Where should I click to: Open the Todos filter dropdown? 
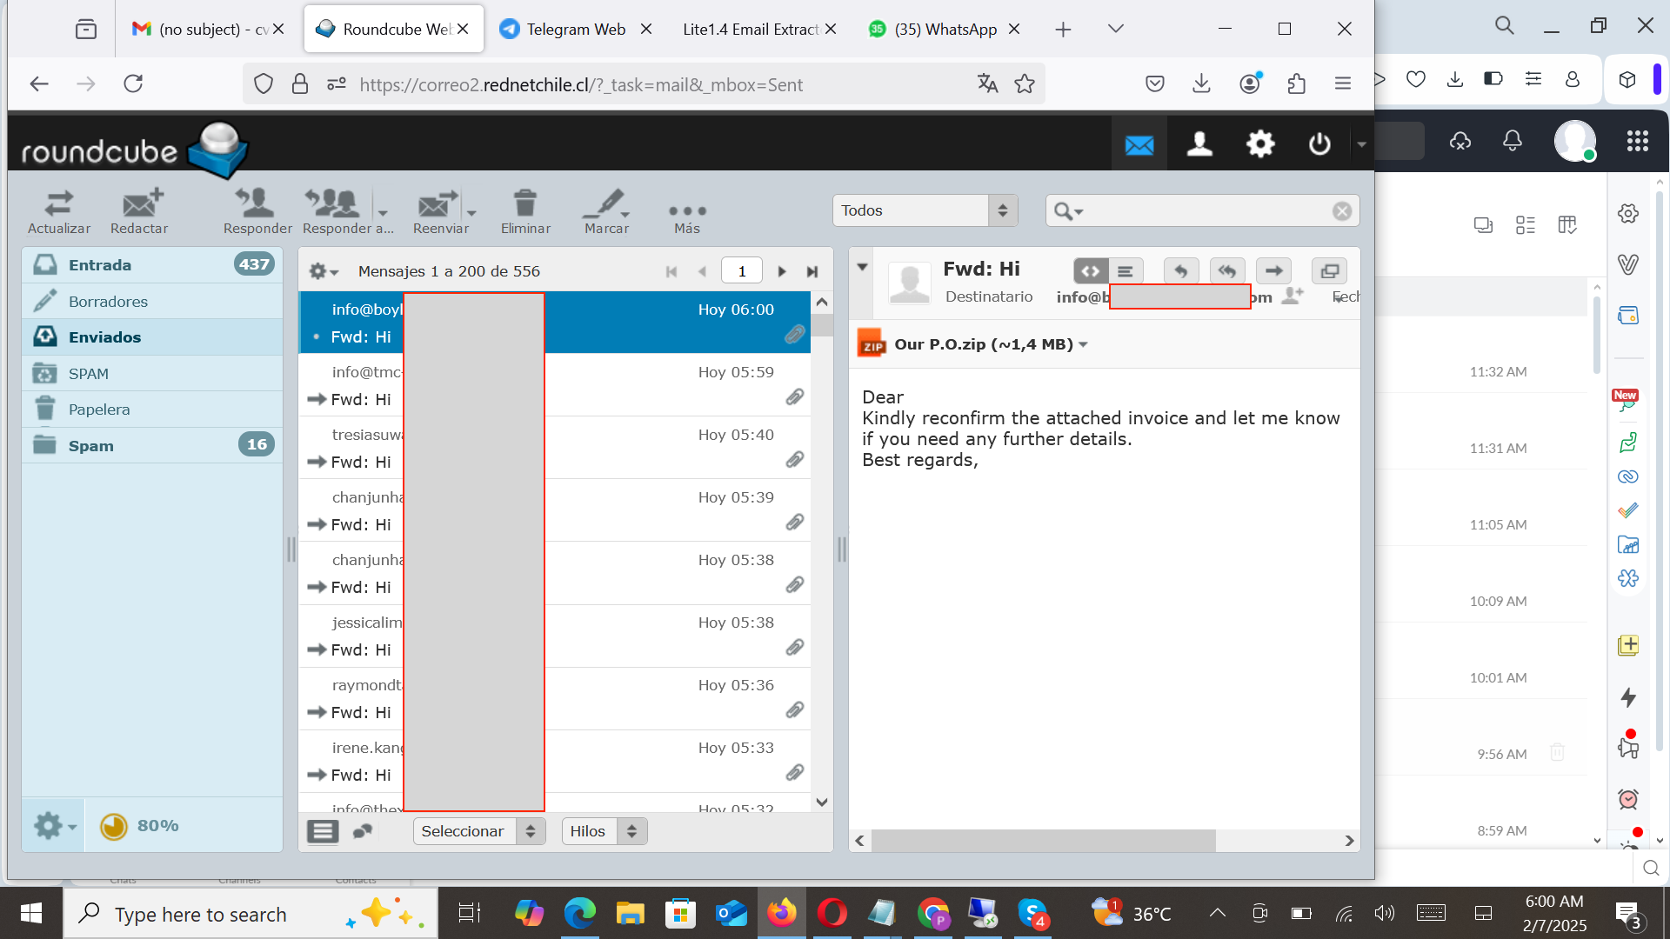pyautogui.click(x=925, y=210)
